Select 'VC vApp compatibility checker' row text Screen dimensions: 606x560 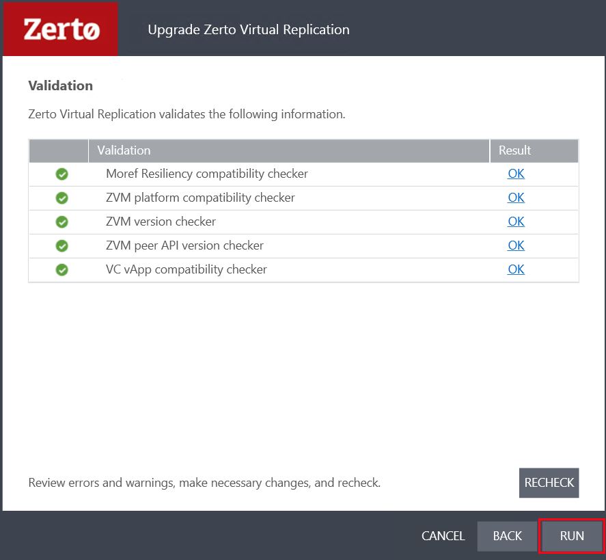pyautogui.click(x=187, y=269)
